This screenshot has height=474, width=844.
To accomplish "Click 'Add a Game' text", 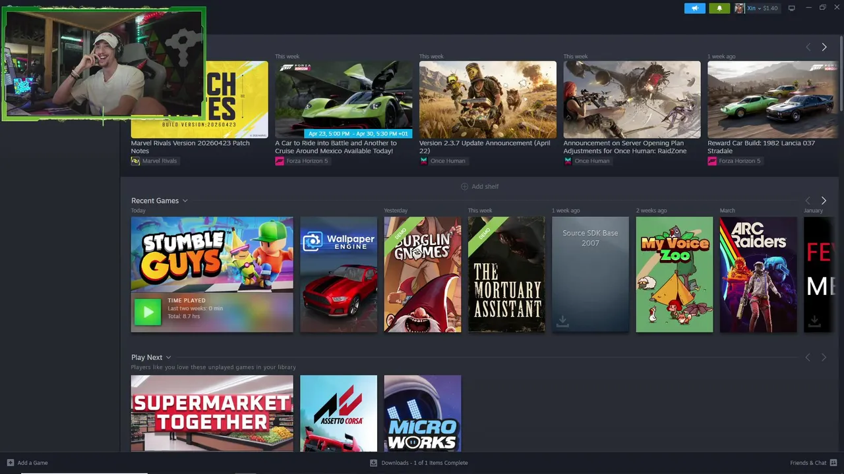I will click(32, 463).
